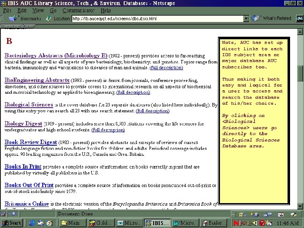This screenshot has width=304, height=228.
Task: Click the What's Related label
Action: click(x=277, y=19)
